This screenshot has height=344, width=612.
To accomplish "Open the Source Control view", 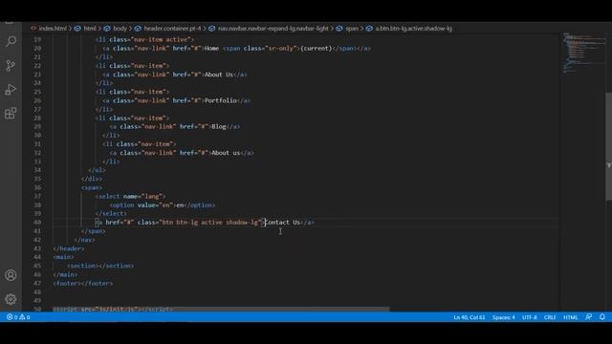I will click(x=11, y=65).
